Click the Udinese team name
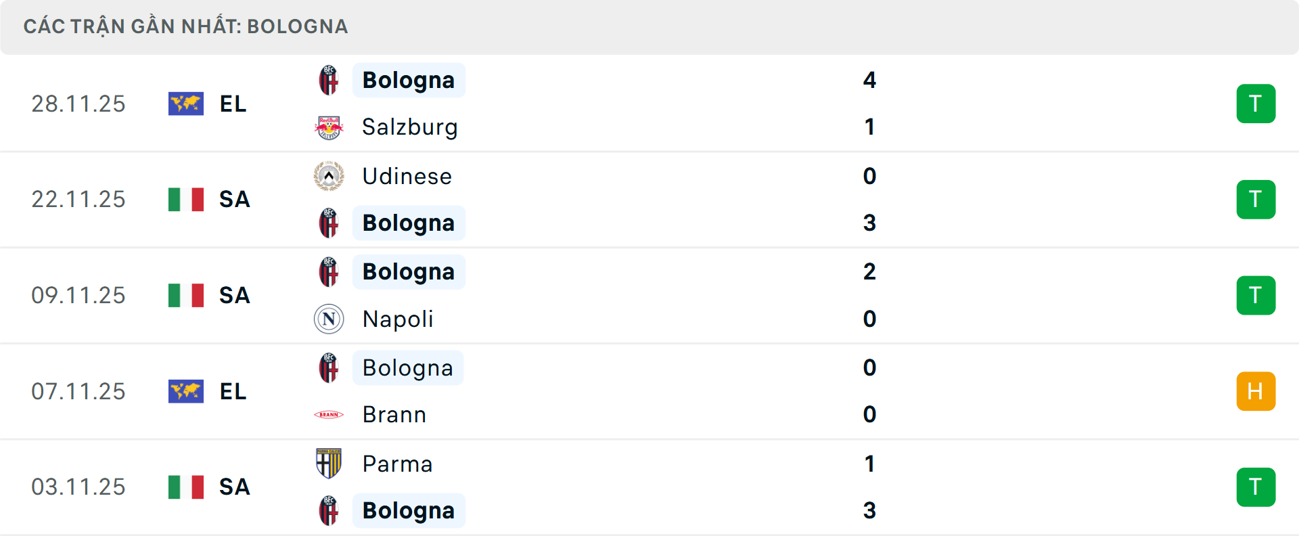Image resolution: width=1299 pixels, height=536 pixels. tap(407, 175)
